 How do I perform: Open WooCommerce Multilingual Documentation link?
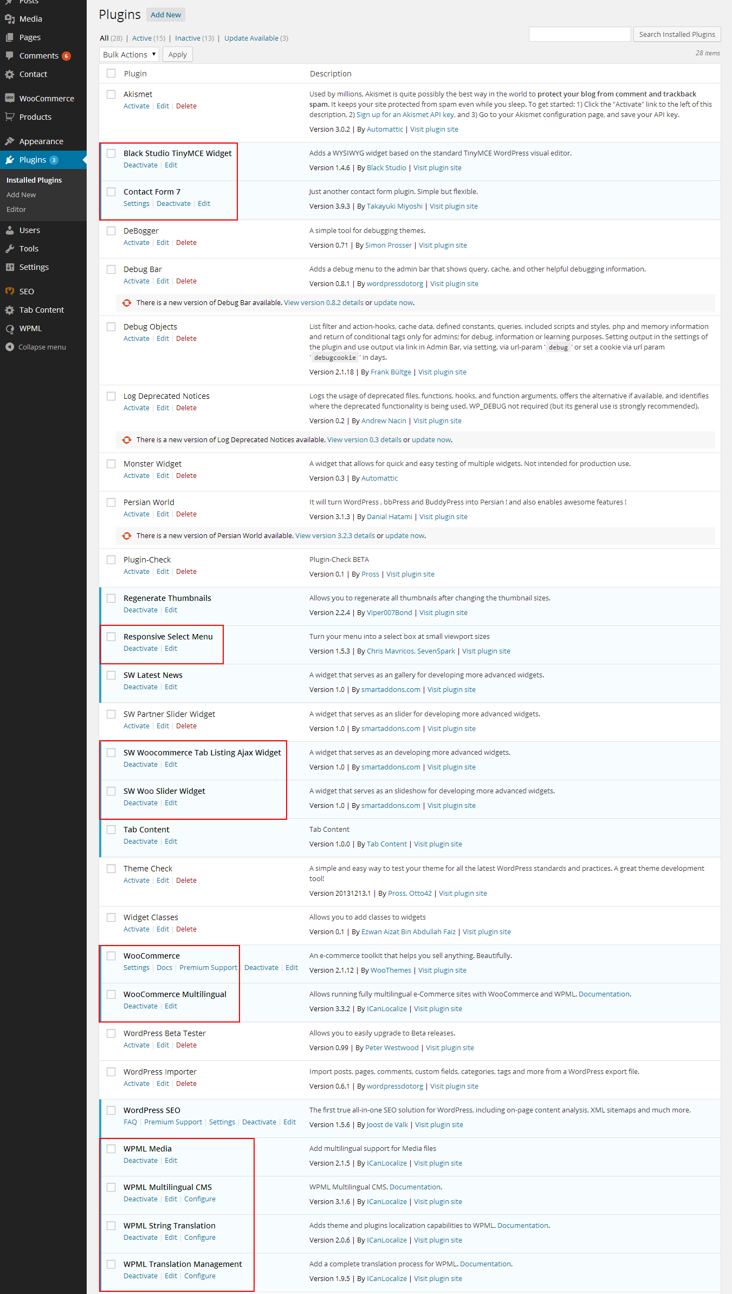tap(604, 994)
